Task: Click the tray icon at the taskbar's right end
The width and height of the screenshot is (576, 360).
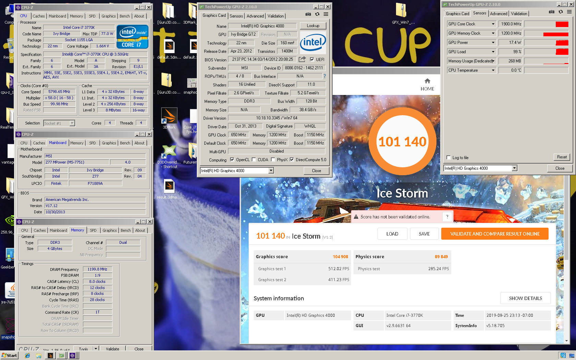Action: (572, 356)
